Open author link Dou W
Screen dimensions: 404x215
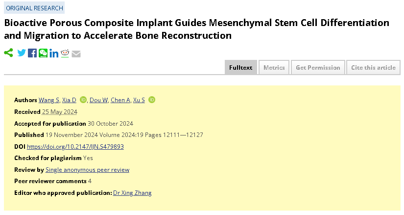(99, 100)
